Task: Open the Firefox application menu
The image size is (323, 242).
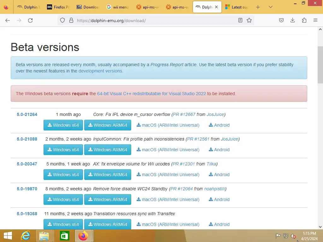Action: [x=315, y=20]
